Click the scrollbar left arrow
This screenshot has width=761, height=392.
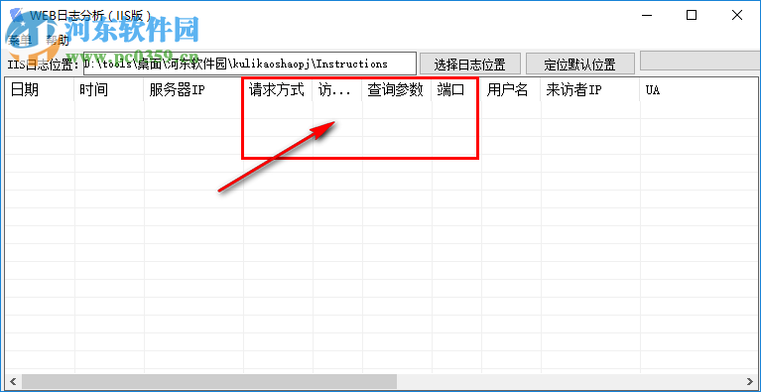click(x=13, y=381)
